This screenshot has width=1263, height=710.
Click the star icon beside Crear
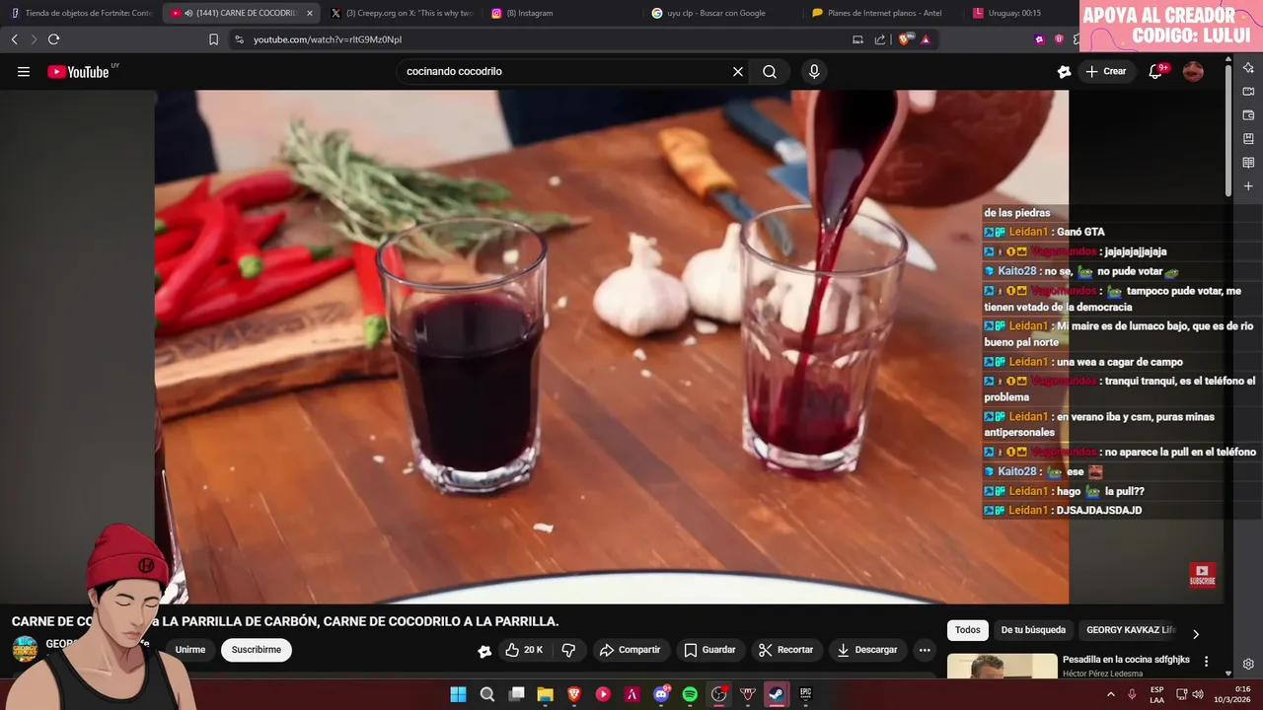pyautogui.click(x=1064, y=71)
